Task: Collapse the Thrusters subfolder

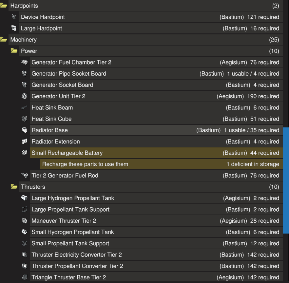Action: (x=14, y=187)
